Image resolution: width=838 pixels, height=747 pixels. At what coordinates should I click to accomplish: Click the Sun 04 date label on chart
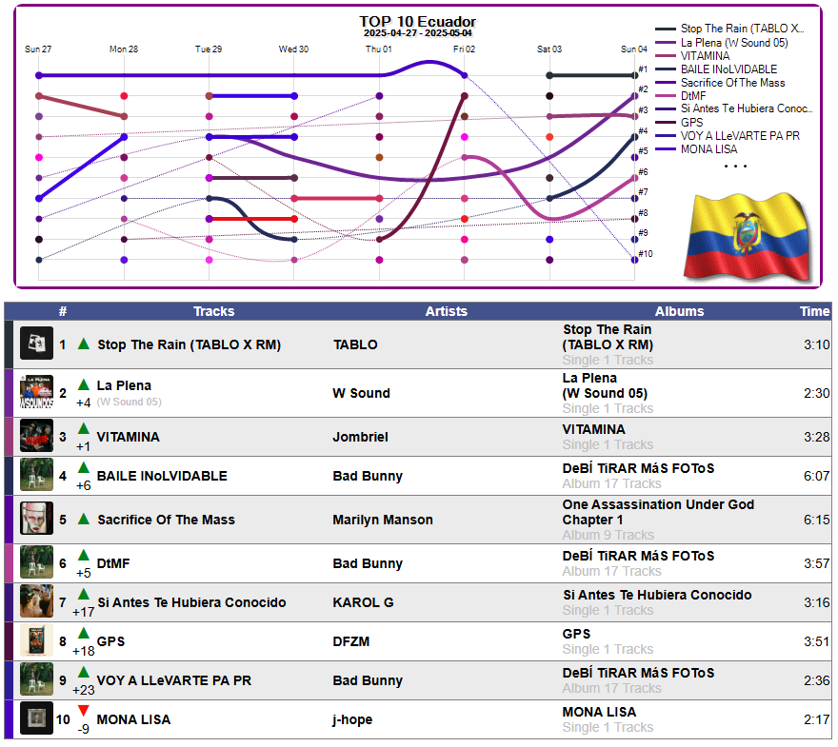point(634,49)
